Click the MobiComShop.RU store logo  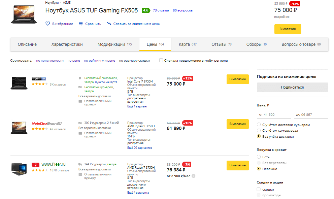46,124
